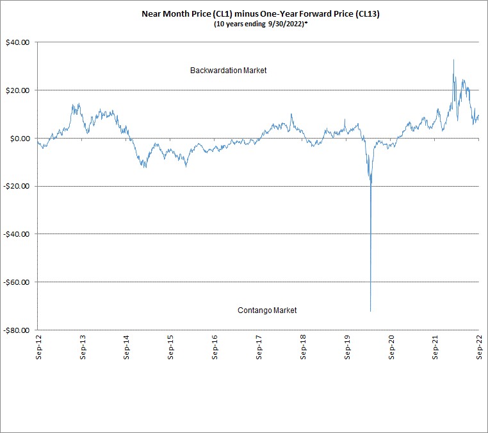Click the Sep-12 x-axis label
The image size is (488, 433).
pyautogui.click(x=38, y=347)
